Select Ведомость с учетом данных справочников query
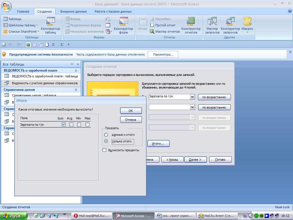The width and height of the screenshot is (293, 220). tap(41, 83)
